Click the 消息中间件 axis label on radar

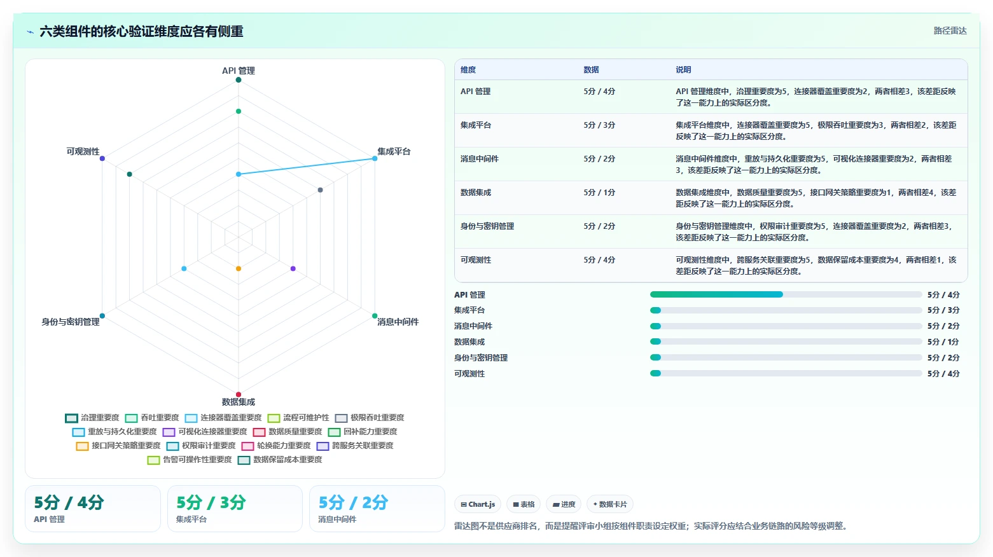coord(398,322)
